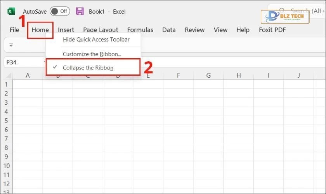Open the Help tab
326x194 pixels.
tap(243, 30)
